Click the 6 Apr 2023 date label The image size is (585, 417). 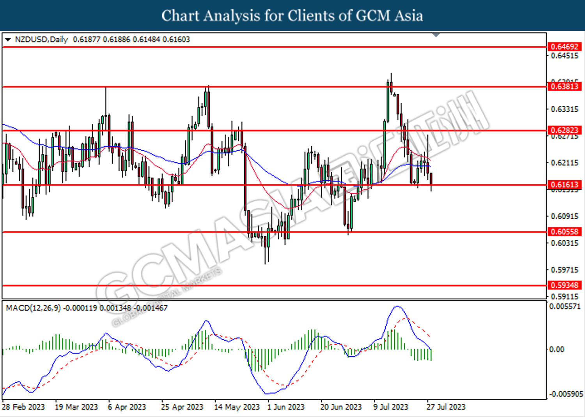coord(127,407)
